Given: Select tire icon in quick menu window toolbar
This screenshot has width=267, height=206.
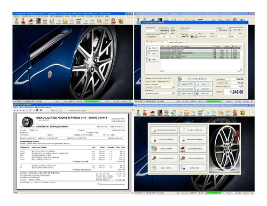Looking at the screenshot, I should (160, 113).
